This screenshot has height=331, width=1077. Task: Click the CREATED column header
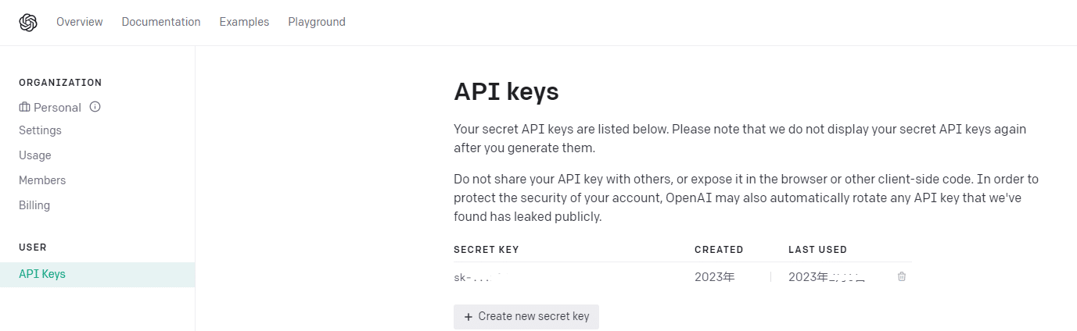click(x=719, y=250)
